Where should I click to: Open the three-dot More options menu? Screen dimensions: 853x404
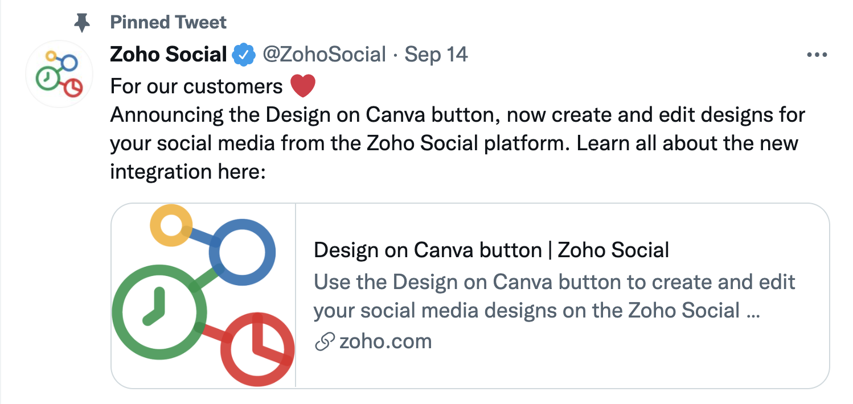pos(817,55)
